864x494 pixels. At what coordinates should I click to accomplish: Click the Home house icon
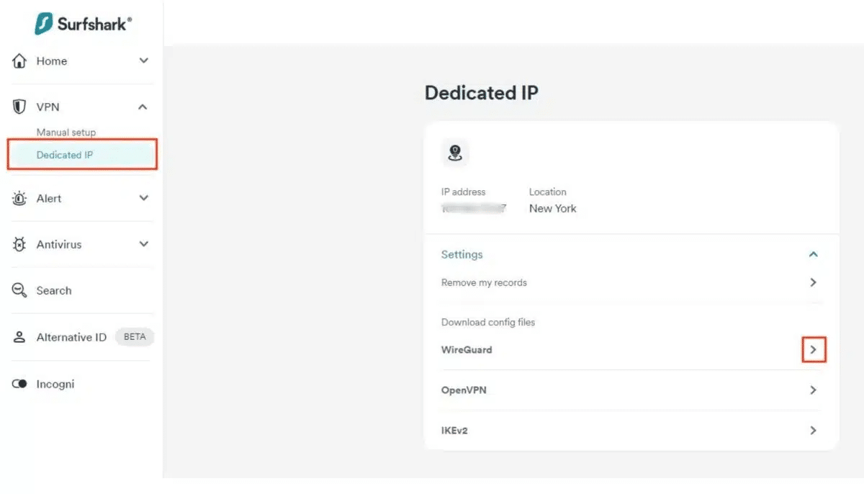tap(20, 61)
